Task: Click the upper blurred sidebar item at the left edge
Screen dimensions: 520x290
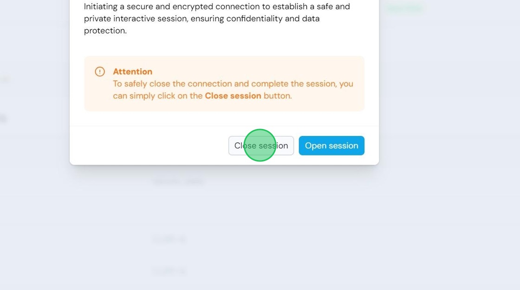Action: point(4,79)
